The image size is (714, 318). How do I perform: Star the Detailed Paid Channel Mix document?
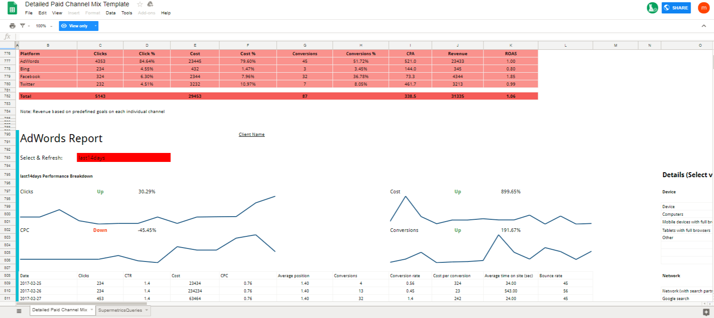tap(140, 4)
